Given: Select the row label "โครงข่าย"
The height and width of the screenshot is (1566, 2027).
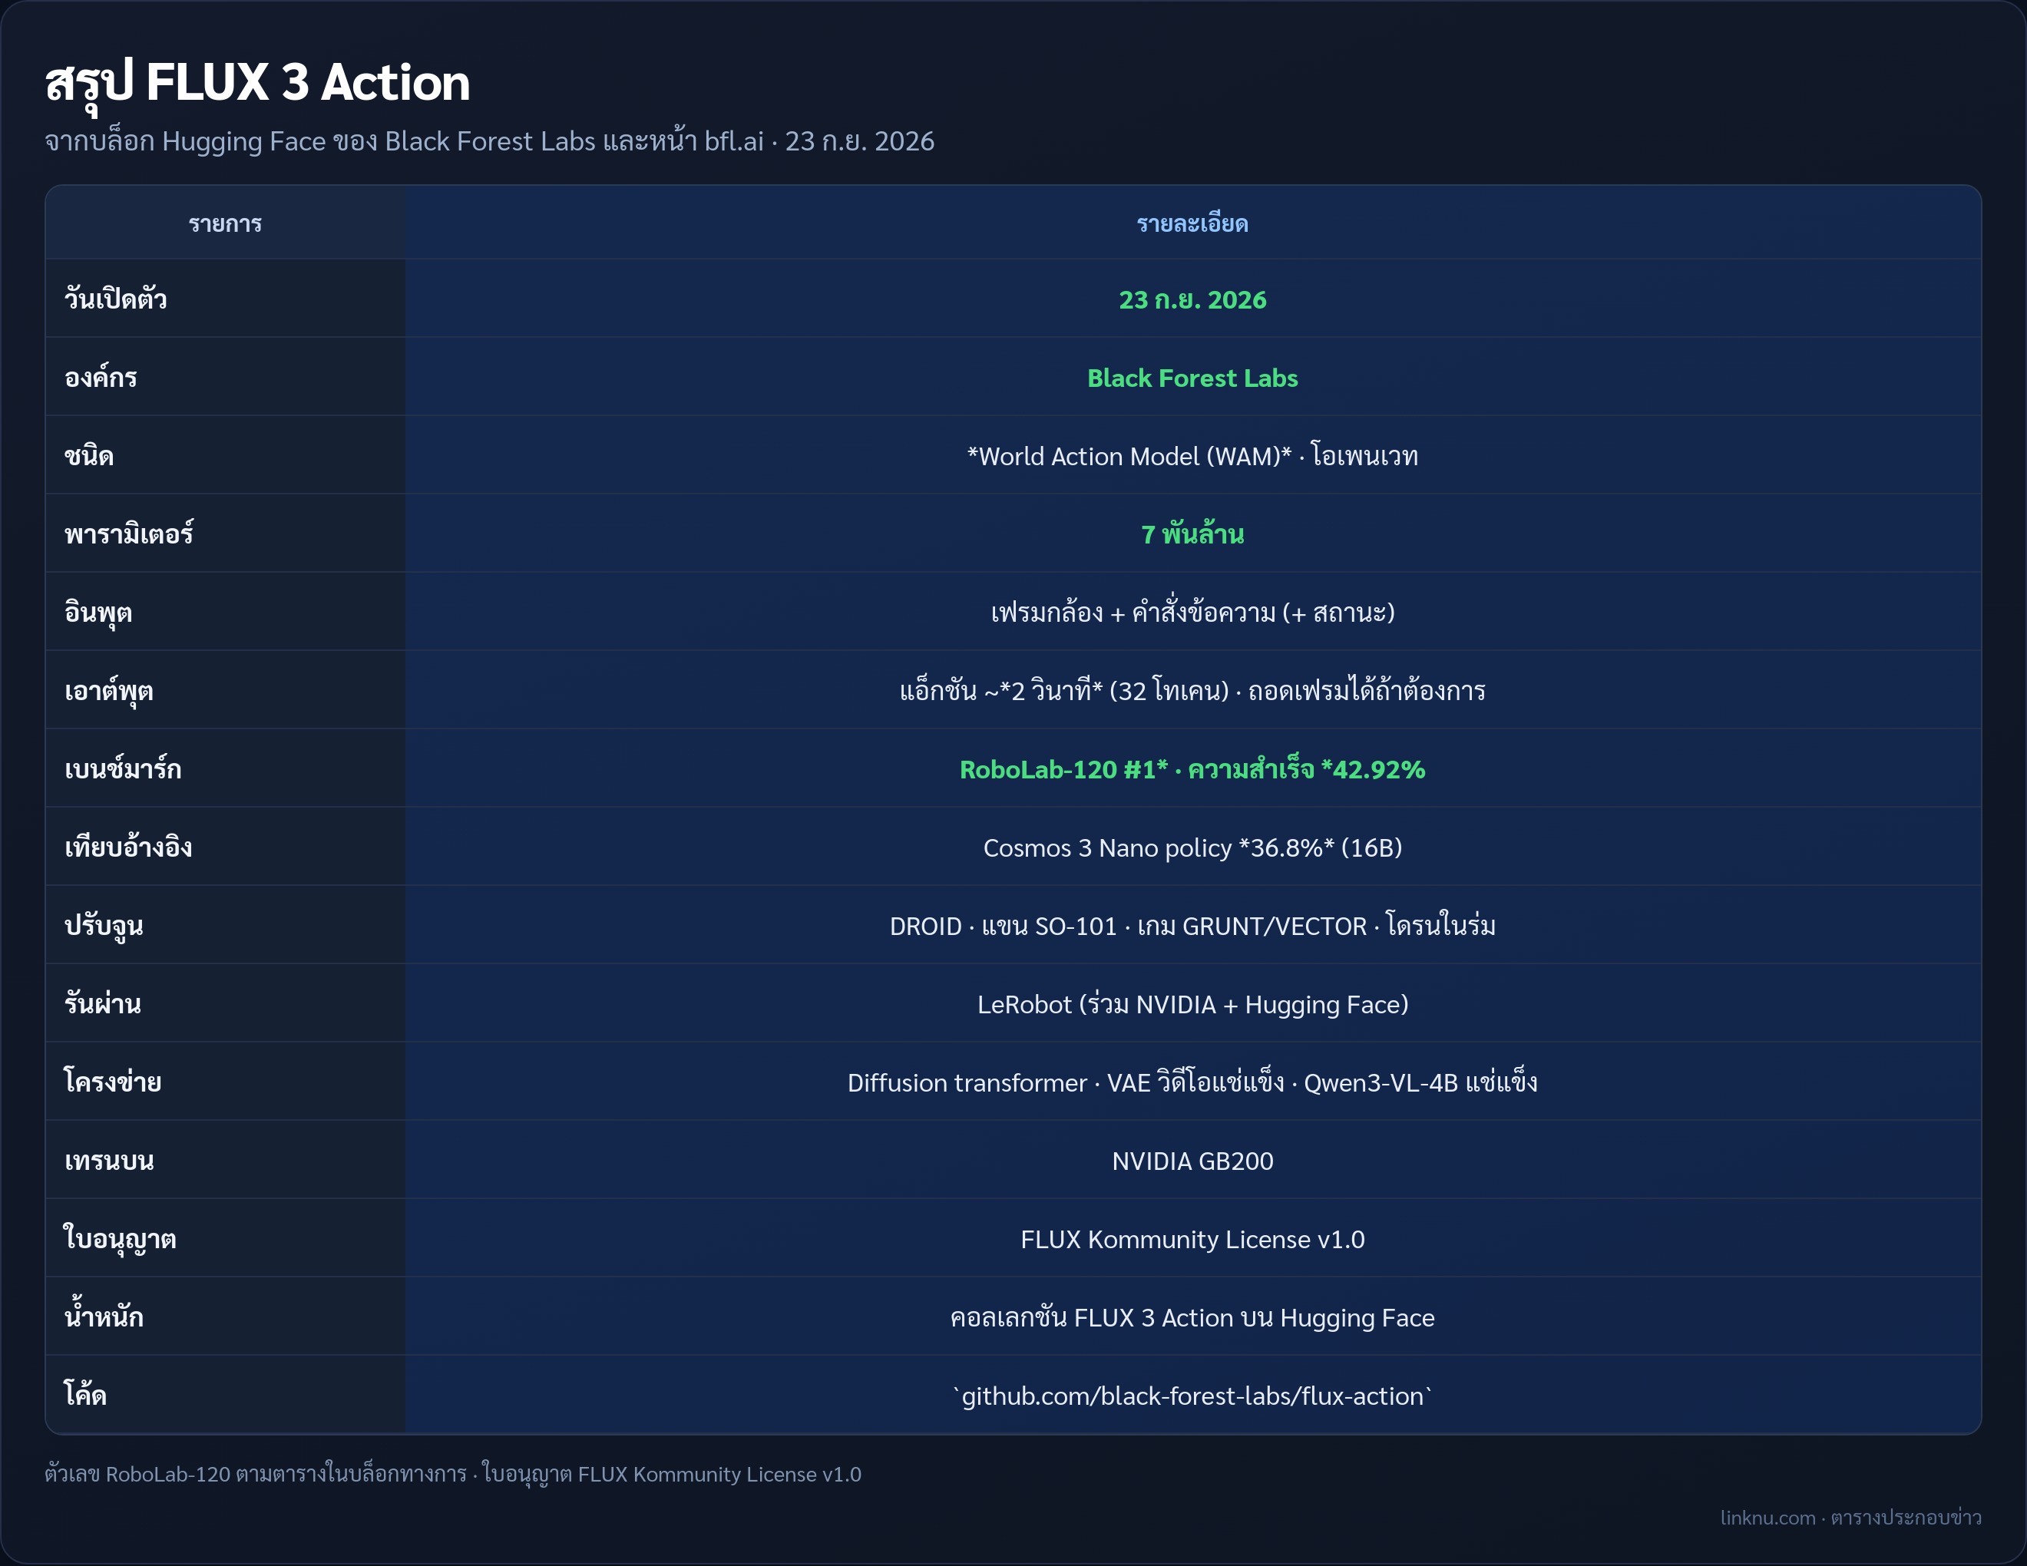Looking at the screenshot, I should [112, 1082].
